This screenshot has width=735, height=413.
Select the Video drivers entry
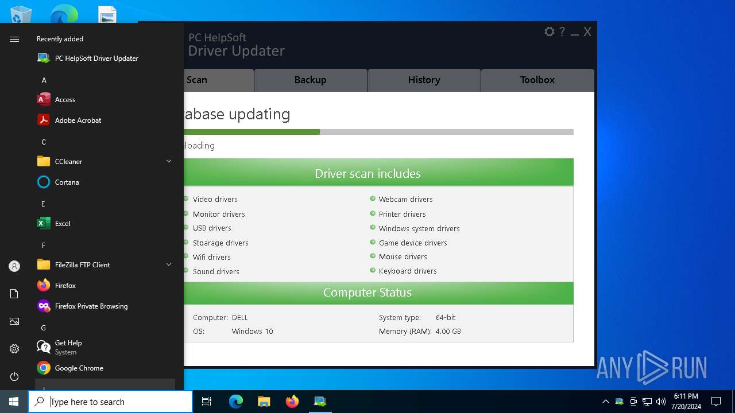[x=215, y=200]
